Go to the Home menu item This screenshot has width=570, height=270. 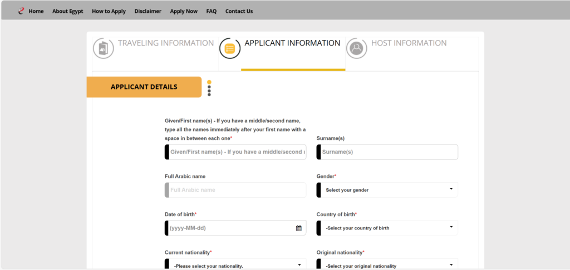pos(36,11)
